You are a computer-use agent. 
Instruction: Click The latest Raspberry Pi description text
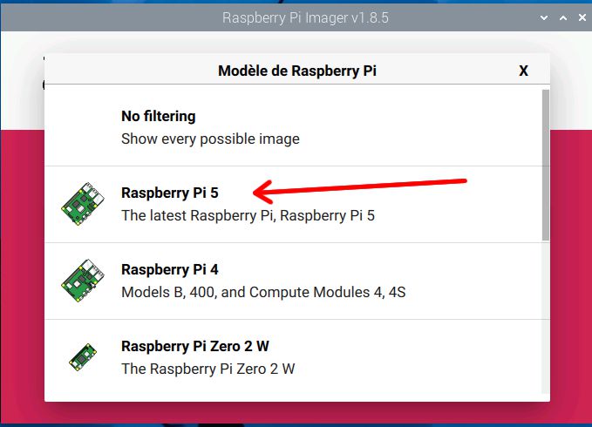click(248, 216)
